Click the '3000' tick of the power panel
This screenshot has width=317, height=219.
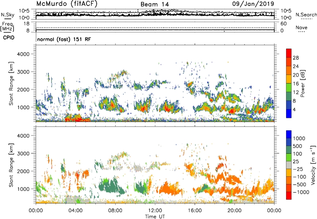pos(23,72)
